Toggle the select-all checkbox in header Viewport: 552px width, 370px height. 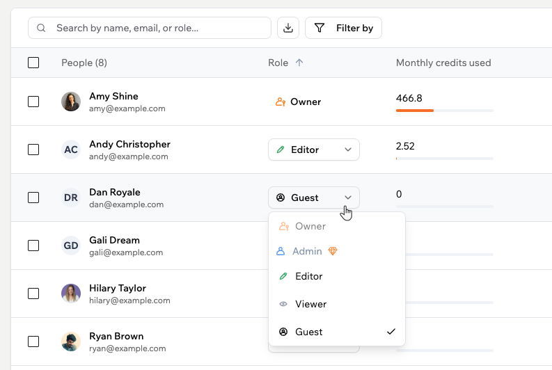coord(33,63)
